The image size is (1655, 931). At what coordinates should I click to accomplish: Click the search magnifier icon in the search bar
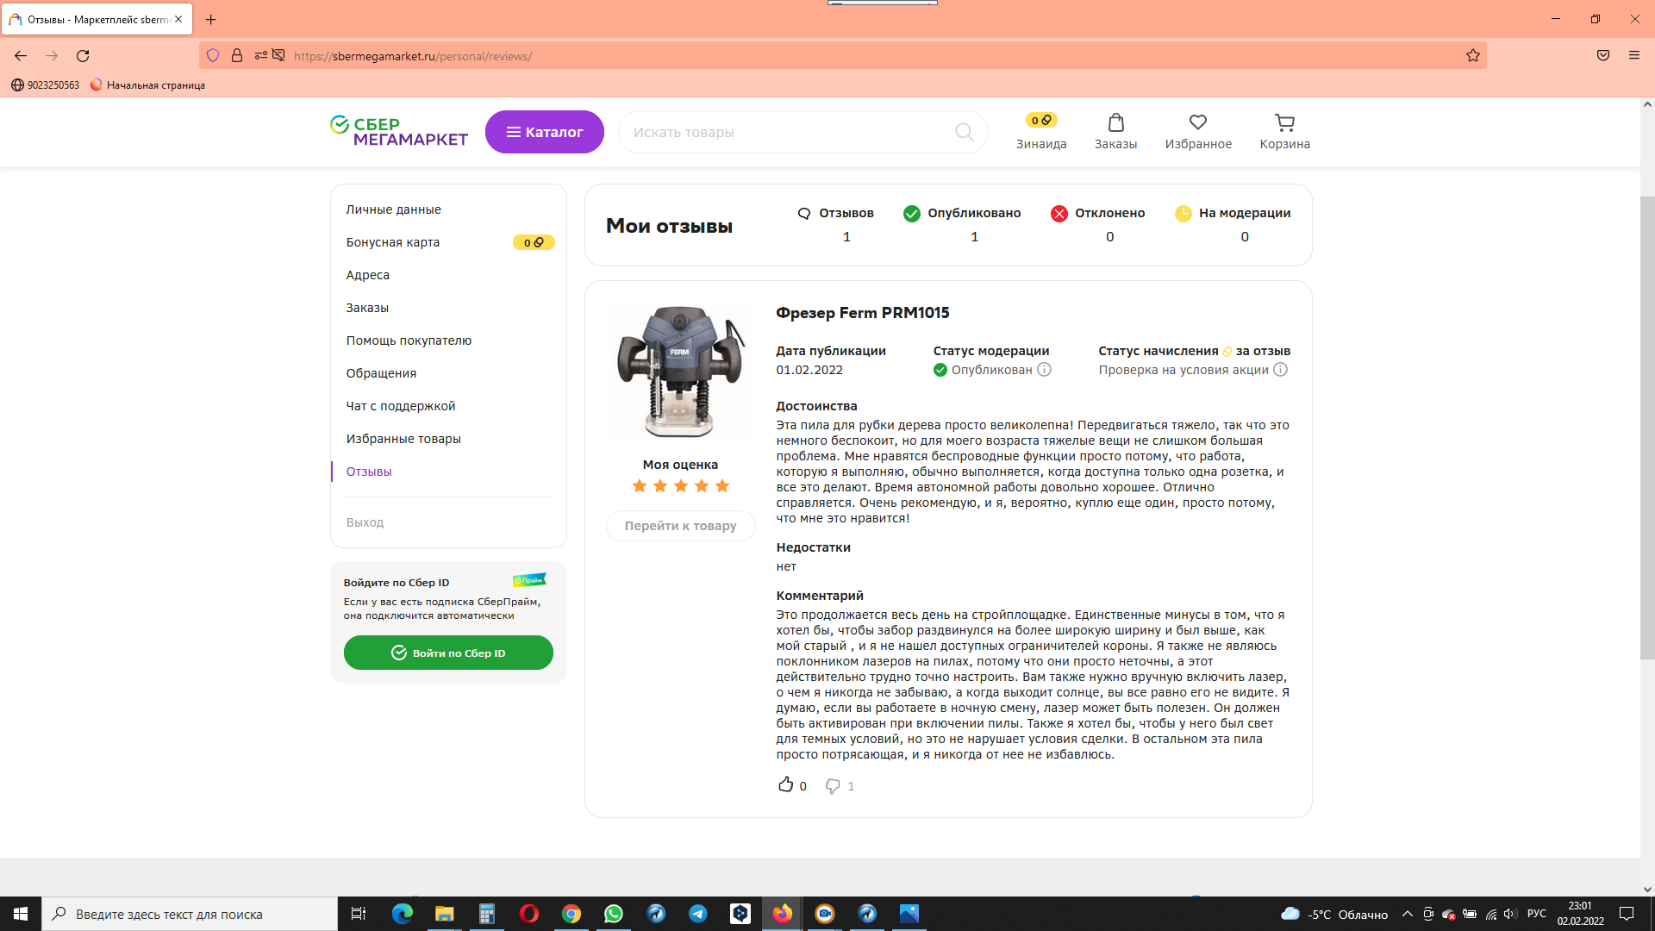click(964, 132)
